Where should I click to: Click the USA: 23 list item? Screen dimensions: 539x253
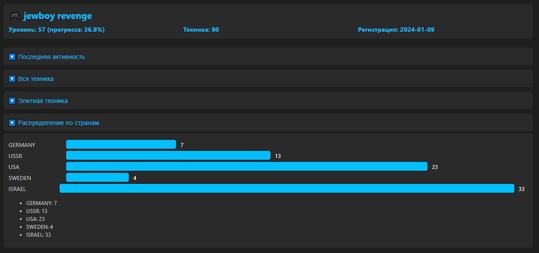[x=35, y=219]
